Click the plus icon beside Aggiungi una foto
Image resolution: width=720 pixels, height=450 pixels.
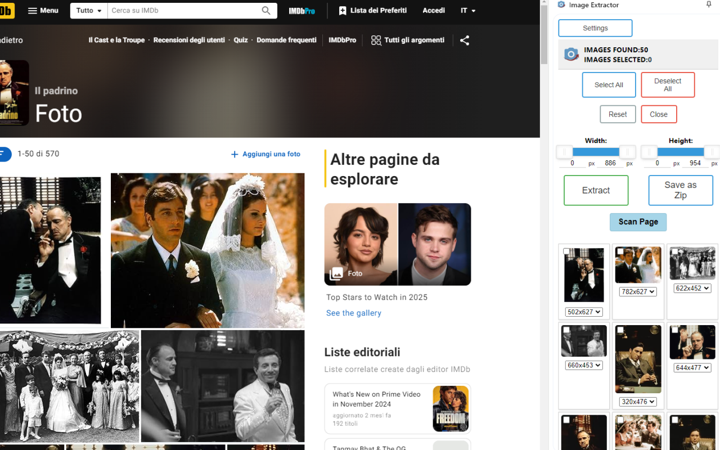pos(235,154)
